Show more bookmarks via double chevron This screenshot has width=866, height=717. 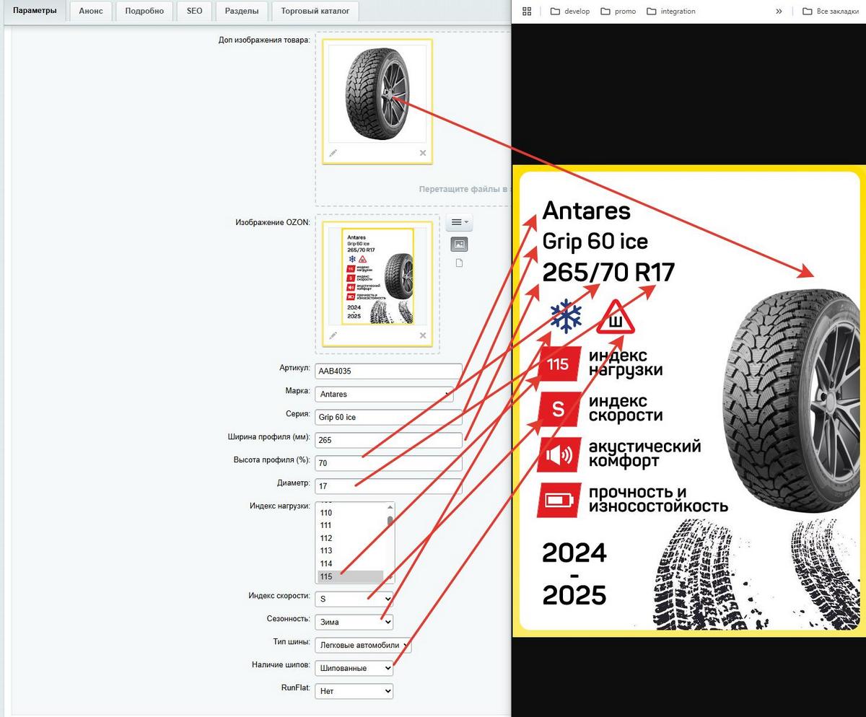point(779,11)
